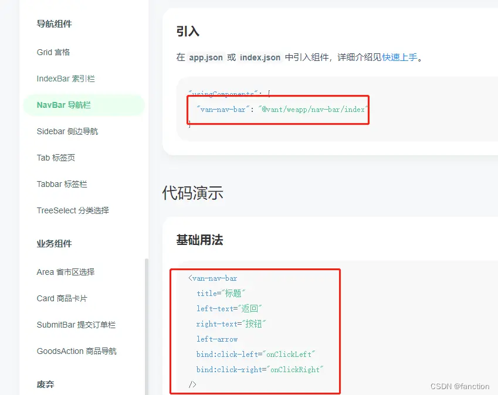Click the 导航组件 section heading
Viewport: 498px width, 395px height.
click(x=55, y=24)
